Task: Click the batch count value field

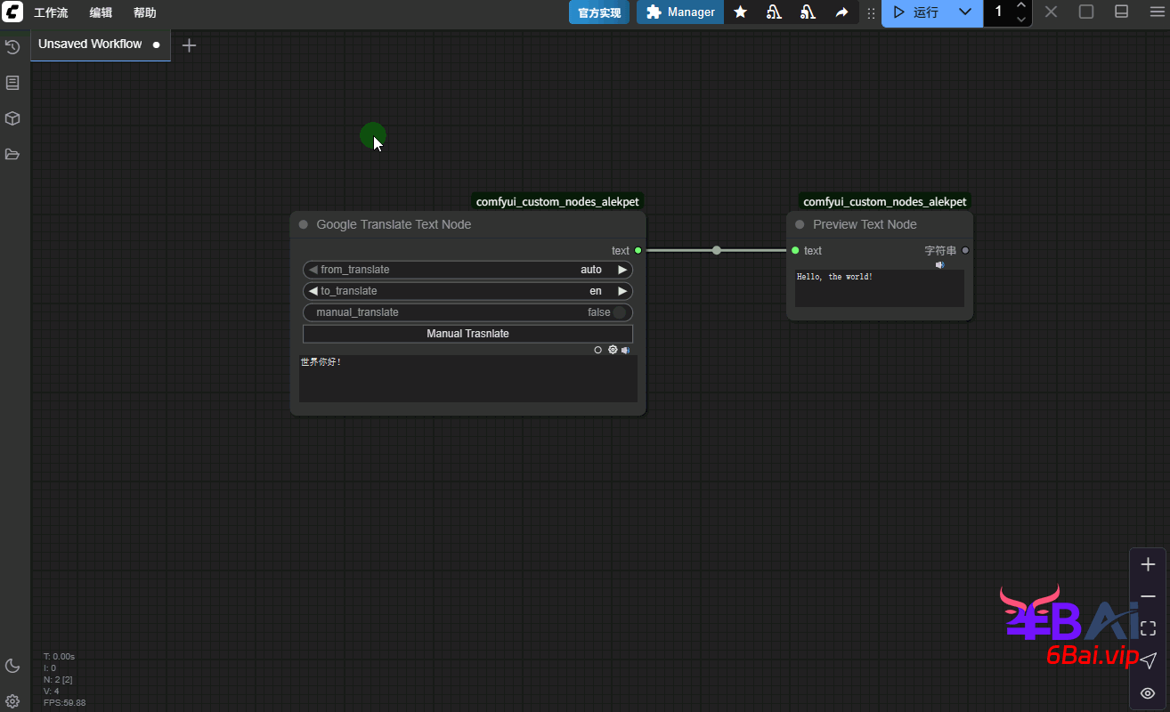Action: click(x=999, y=12)
